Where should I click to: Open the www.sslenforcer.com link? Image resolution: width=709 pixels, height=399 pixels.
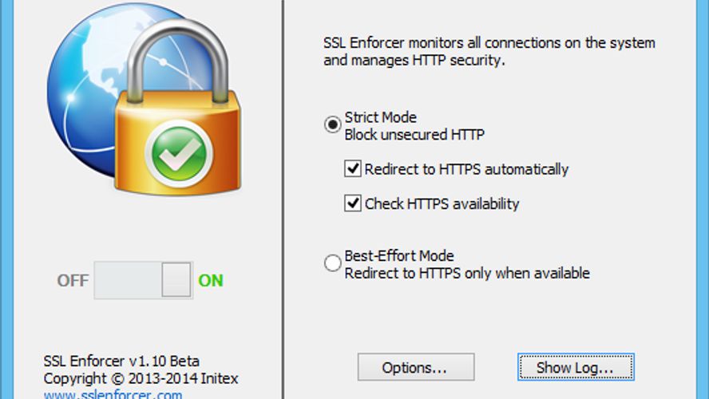113,394
